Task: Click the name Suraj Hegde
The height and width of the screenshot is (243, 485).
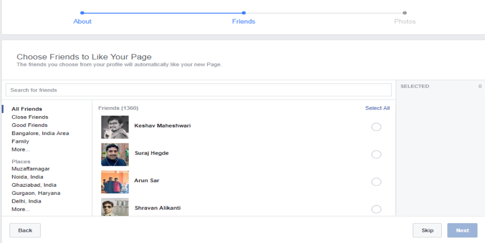Action: [x=151, y=153]
